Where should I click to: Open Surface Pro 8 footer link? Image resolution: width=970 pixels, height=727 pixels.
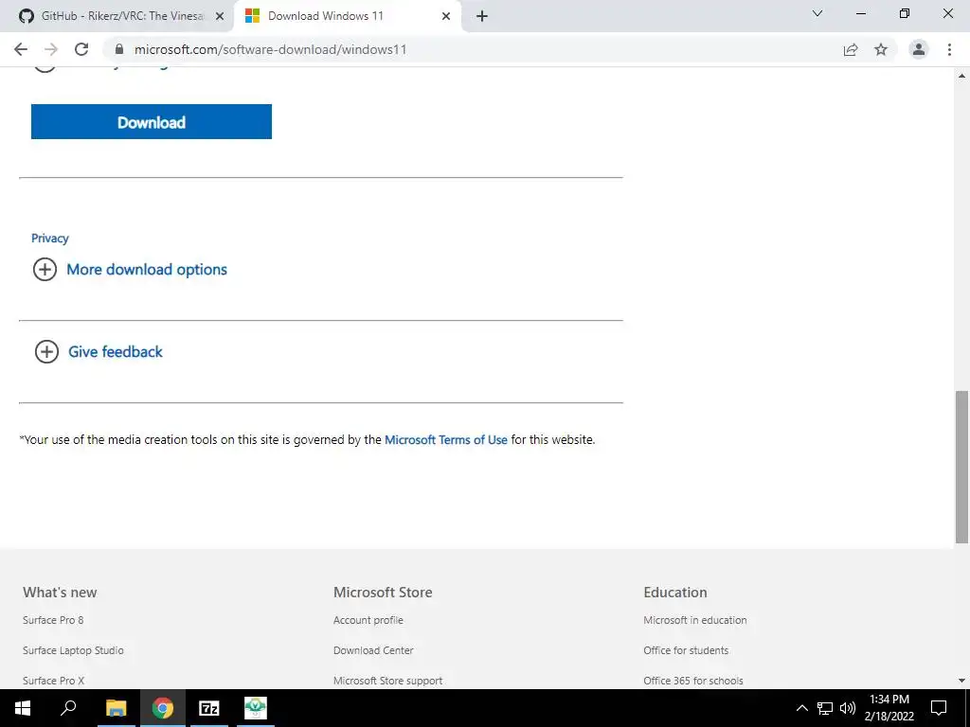point(53,620)
